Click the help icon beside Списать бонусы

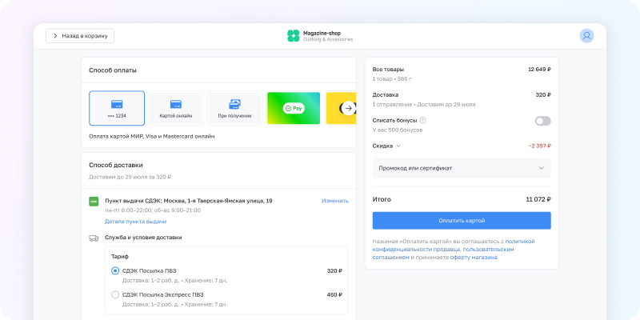click(422, 121)
